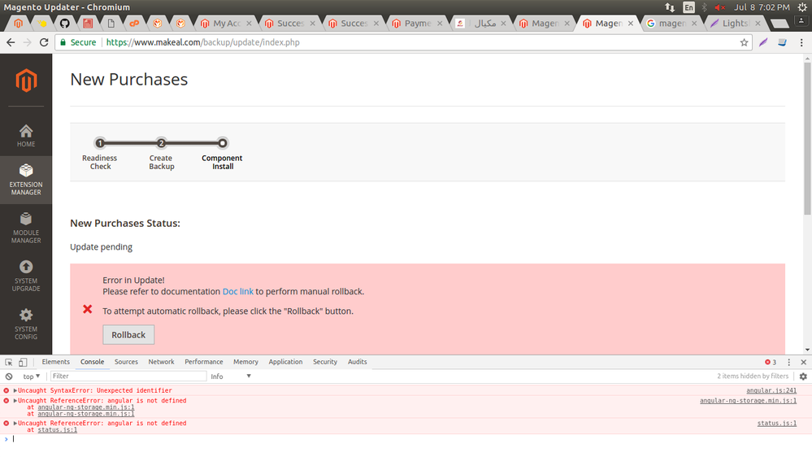
Task: Click the purple feather extension icon
Action: (x=763, y=42)
